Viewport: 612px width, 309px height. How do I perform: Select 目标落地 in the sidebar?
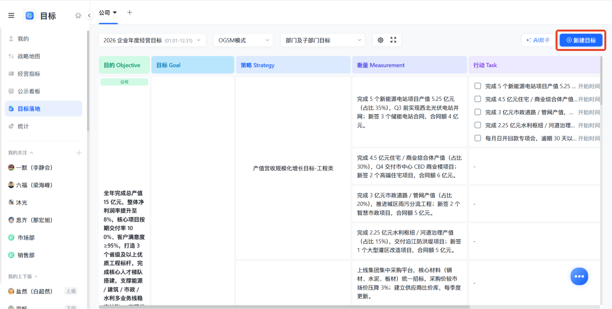pos(44,109)
